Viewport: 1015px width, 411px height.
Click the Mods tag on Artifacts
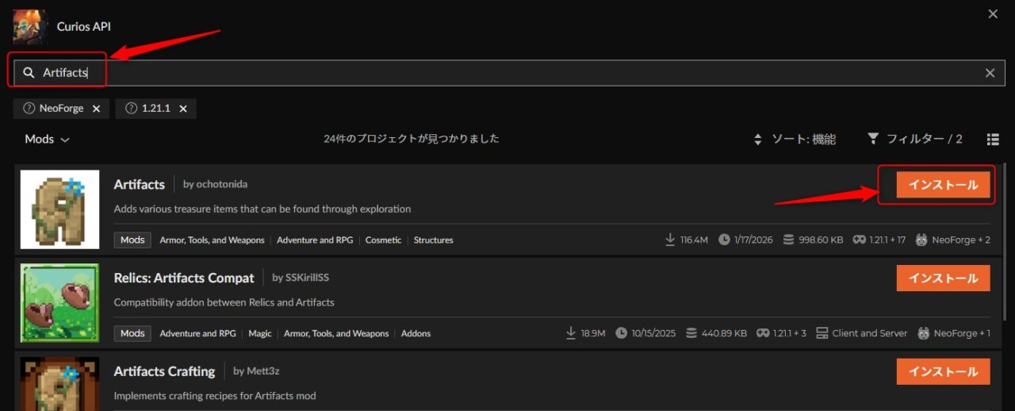pyautogui.click(x=132, y=240)
